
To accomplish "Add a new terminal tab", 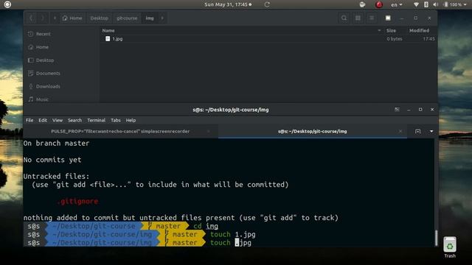I will (418, 131).
